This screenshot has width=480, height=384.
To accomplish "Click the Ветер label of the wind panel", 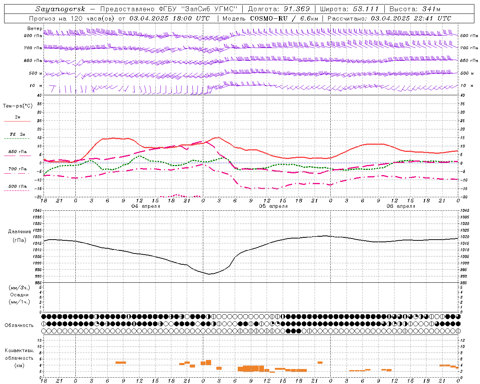I will point(35,28).
